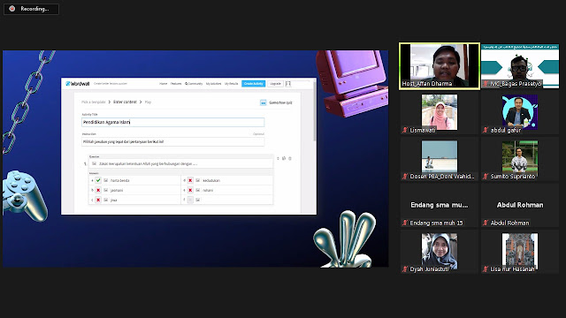Select Lismawati participant tile
The width and height of the screenshot is (566, 318).
pyautogui.click(x=440, y=113)
